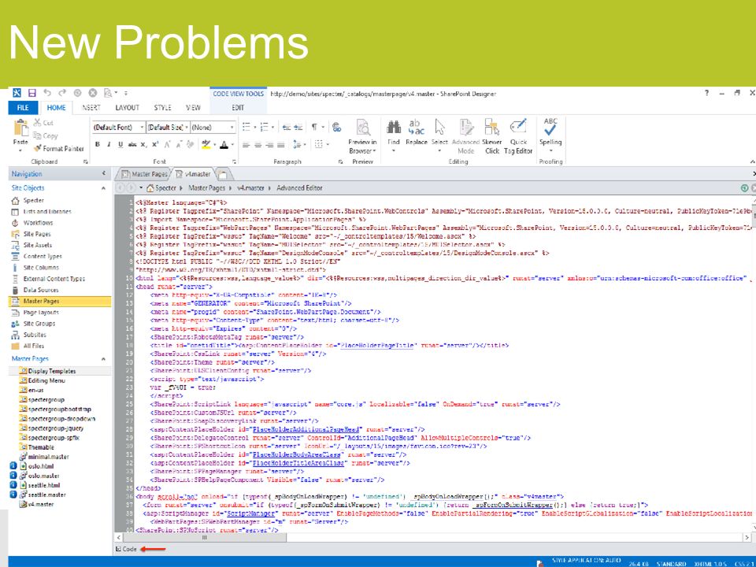
Task: Open Content Types in Site Objects
Action: coord(43,256)
